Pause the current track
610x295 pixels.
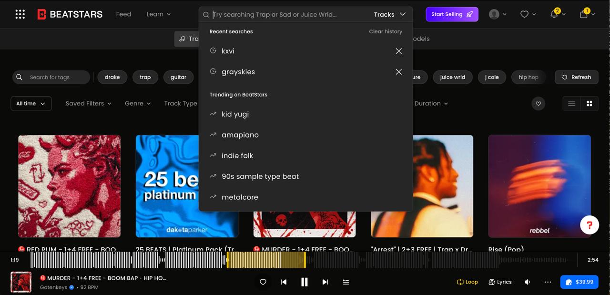click(x=305, y=282)
